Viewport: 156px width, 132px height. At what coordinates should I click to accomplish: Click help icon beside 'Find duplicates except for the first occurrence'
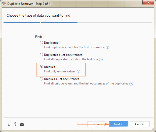(107, 48)
